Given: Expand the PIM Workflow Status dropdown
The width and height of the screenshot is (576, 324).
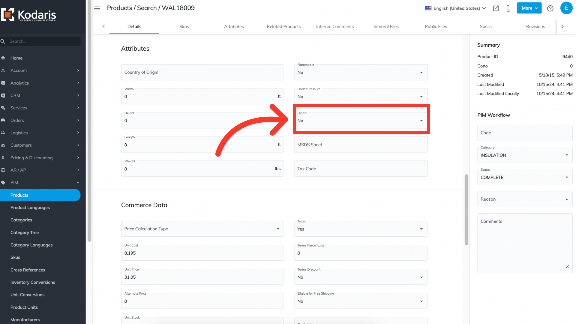Looking at the screenshot, I should click(x=524, y=177).
